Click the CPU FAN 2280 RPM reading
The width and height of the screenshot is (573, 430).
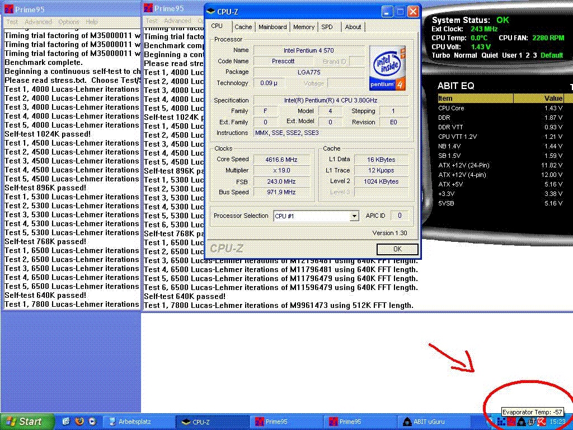click(x=532, y=38)
